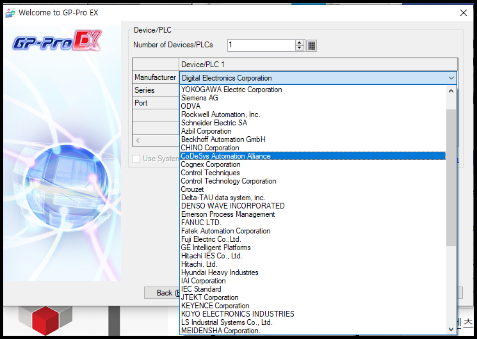477x339 pixels.
Task: Select Siemens AG manufacturer
Action: pos(312,98)
